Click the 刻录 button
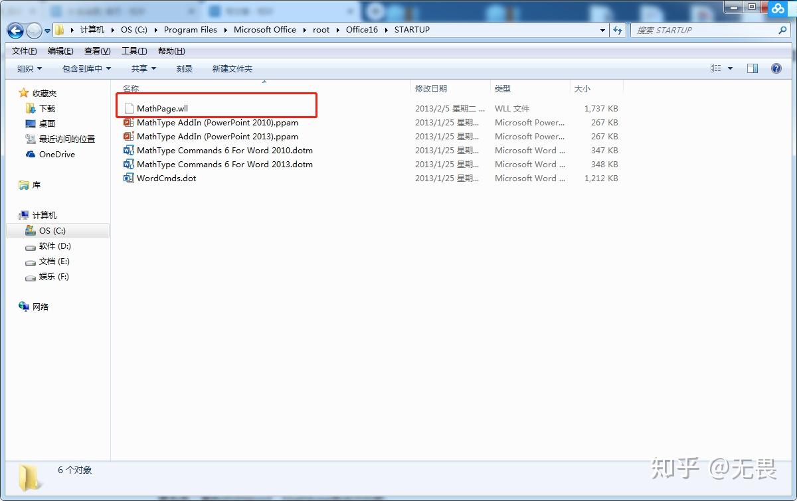 [x=185, y=68]
